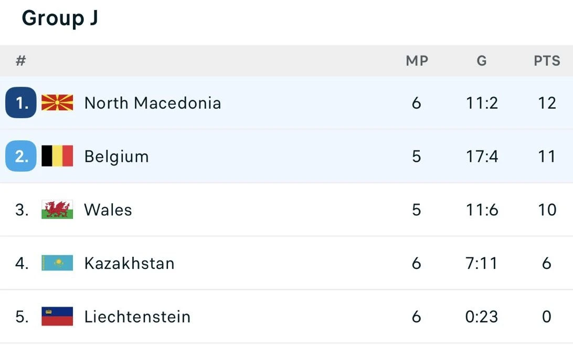Click the North Macedonia flag icon
This screenshot has height=345, width=573.
57,103
